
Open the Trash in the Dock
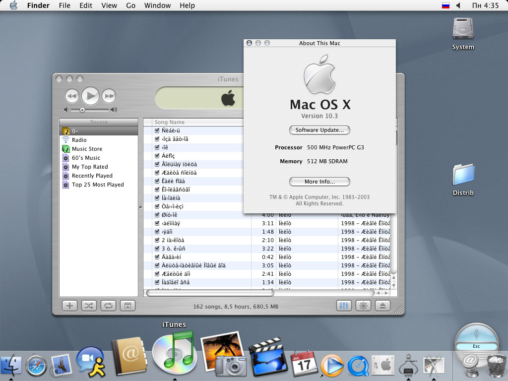click(496, 366)
